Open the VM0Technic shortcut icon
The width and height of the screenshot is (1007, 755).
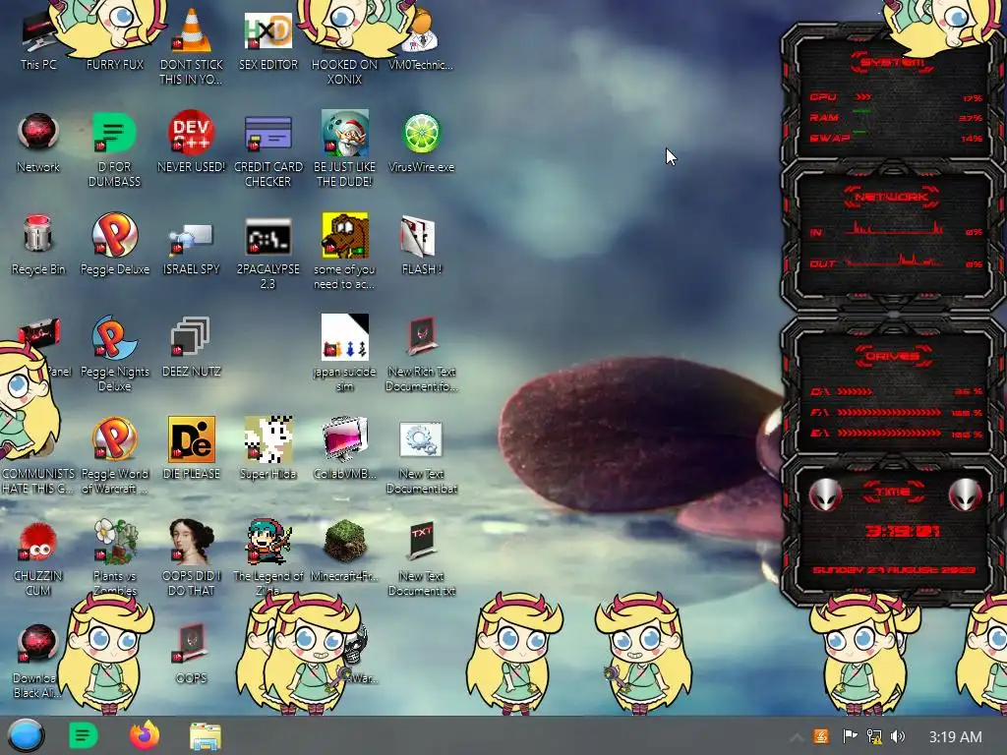click(421, 41)
